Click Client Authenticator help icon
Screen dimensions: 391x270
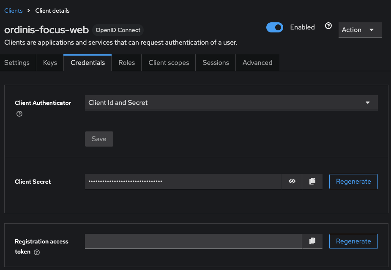19,114
